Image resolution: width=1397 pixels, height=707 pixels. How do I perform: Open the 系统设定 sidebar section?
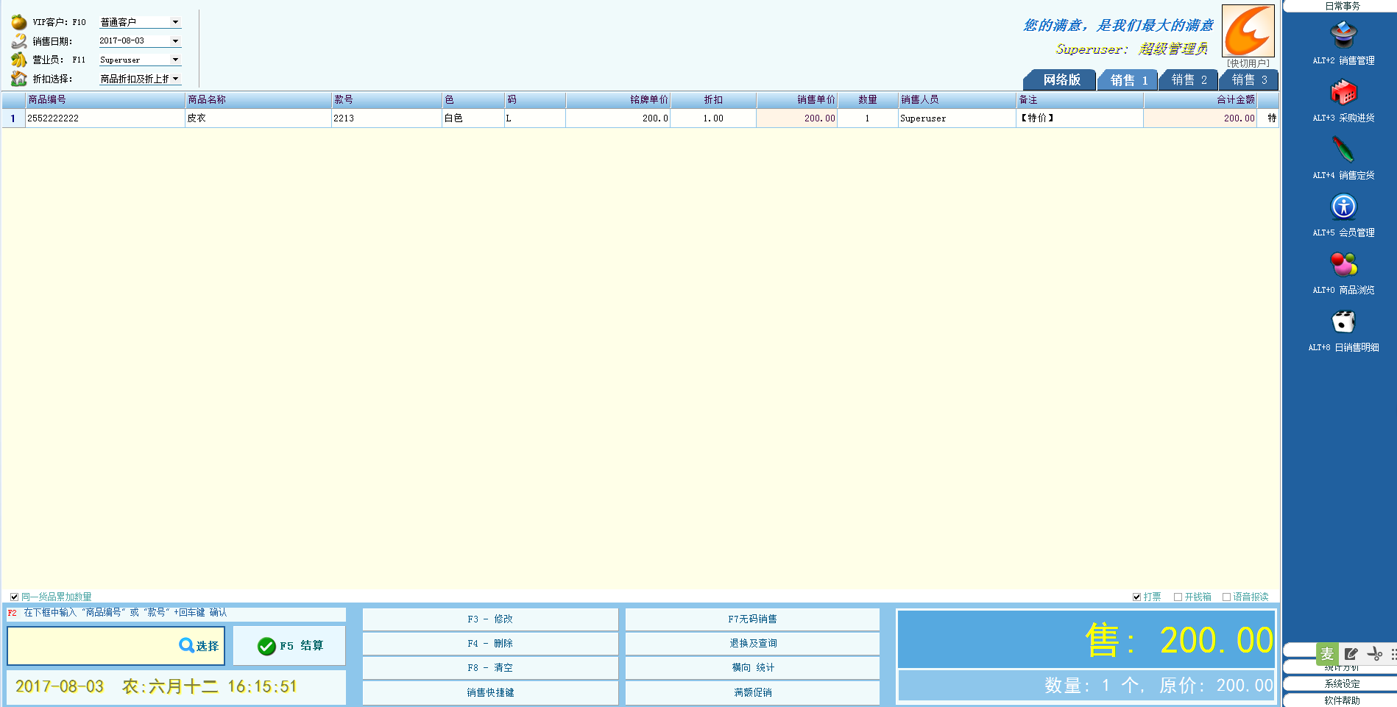(1341, 683)
